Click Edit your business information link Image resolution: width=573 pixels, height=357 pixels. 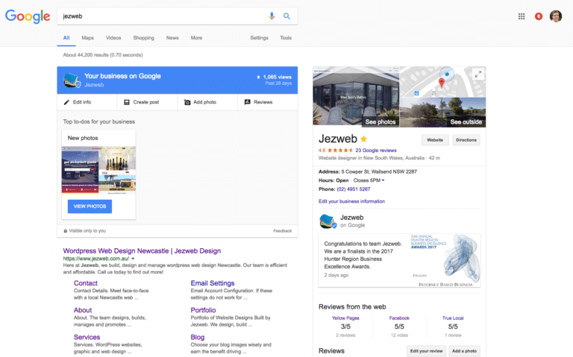click(x=351, y=201)
